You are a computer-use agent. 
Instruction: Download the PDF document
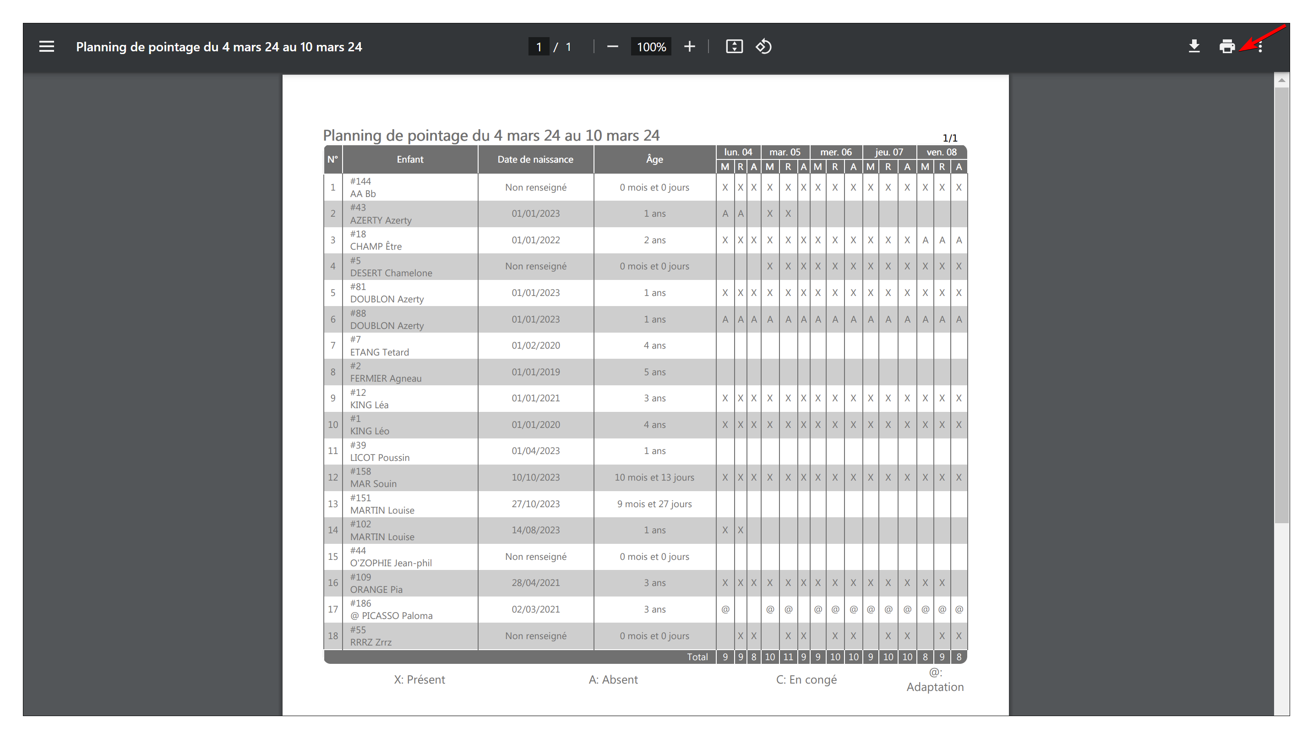[1194, 46]
